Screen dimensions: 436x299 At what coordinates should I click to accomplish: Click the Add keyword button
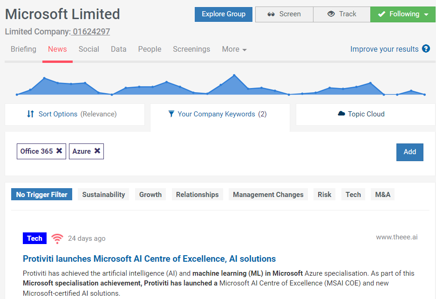(x=409, y=152)
